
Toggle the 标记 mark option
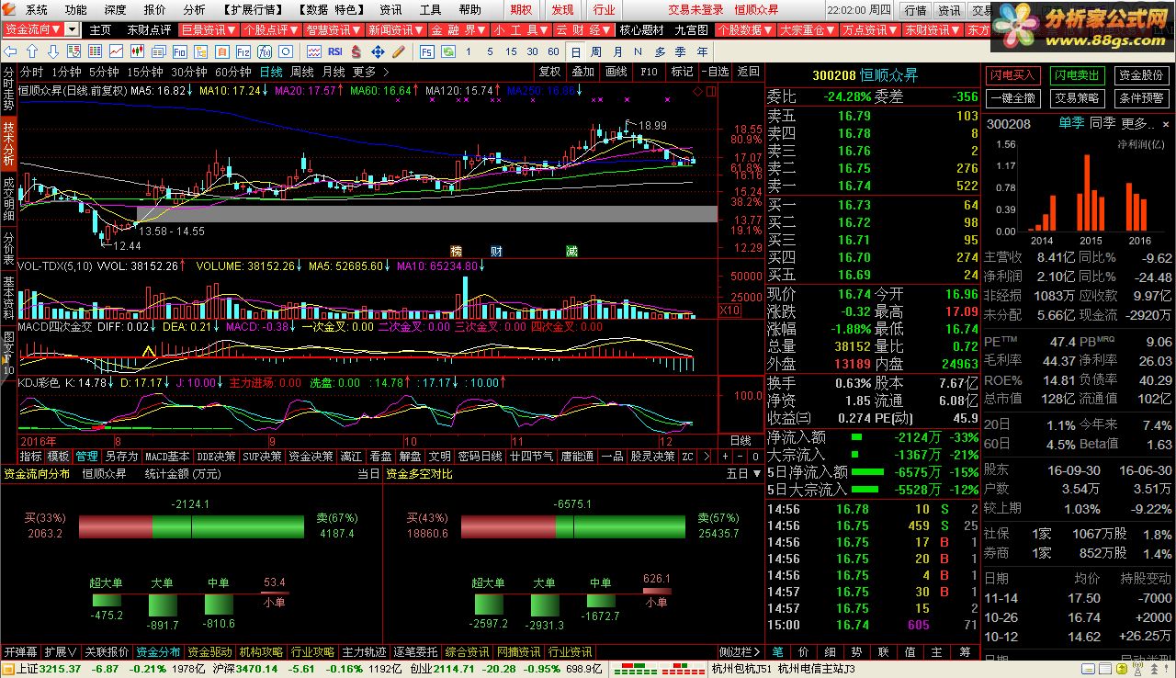click(682, 72)
